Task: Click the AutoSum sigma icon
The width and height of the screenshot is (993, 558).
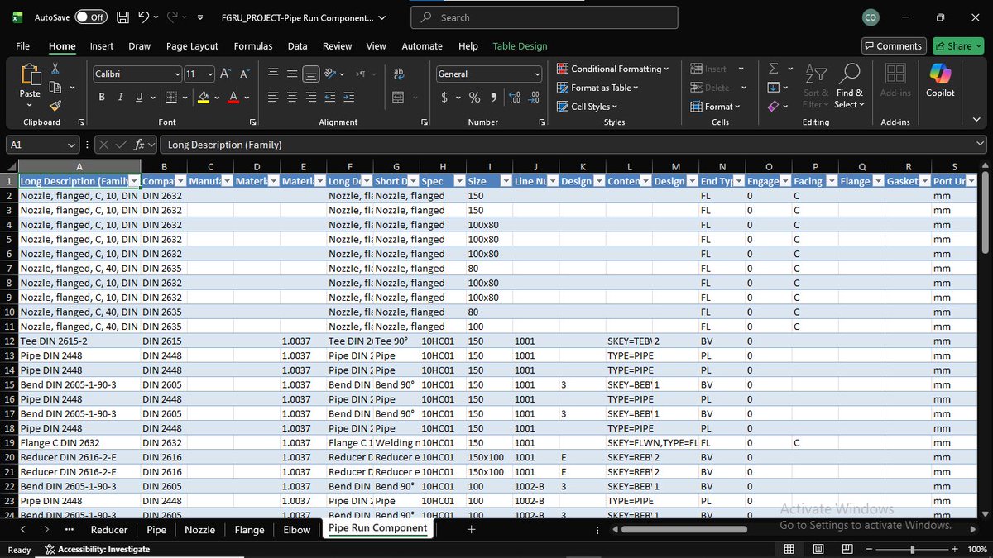Action: coord(773,69)
